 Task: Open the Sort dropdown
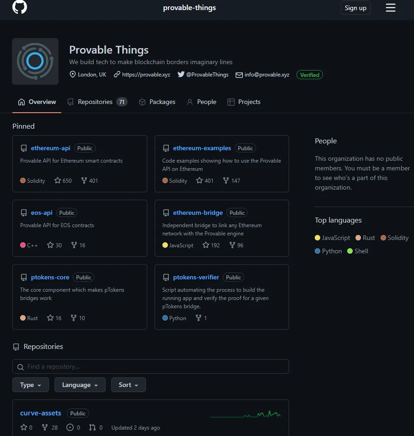(128, 385)
